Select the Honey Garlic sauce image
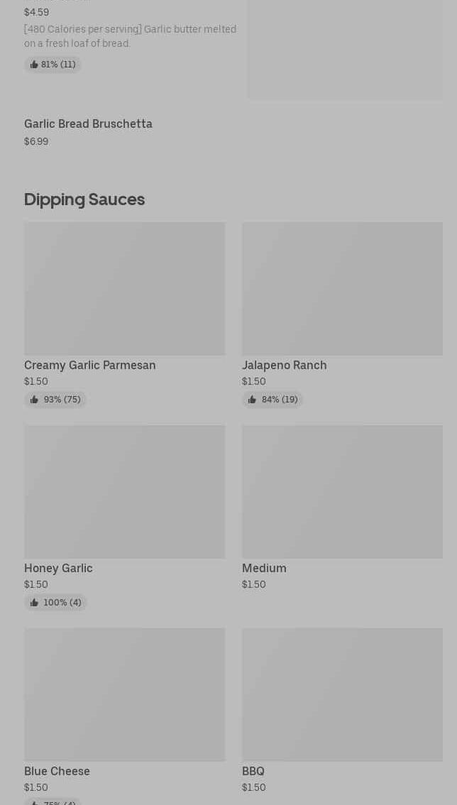 [x=124, y=491]
